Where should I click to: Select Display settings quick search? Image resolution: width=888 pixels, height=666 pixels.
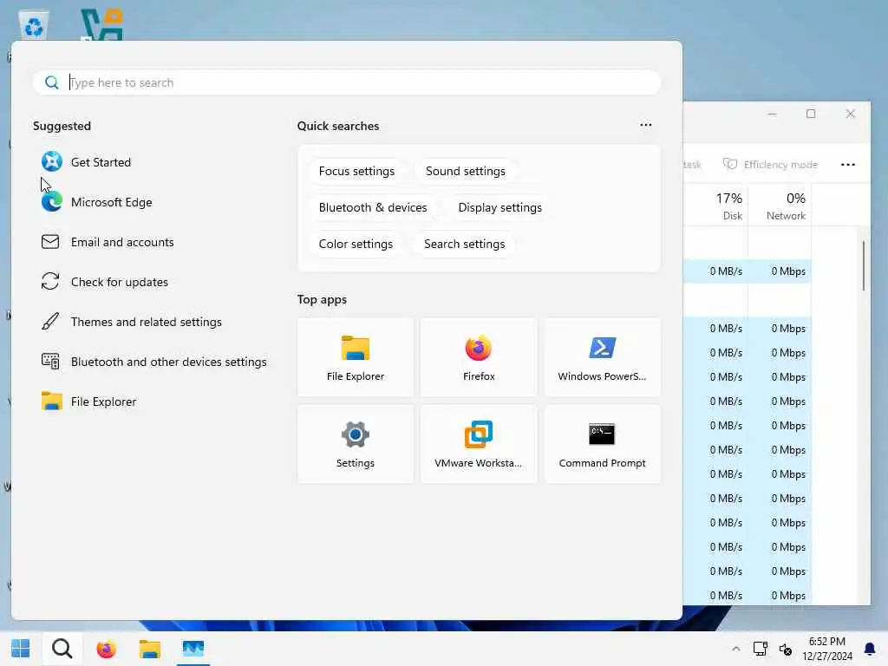click(x=500, y=207)
